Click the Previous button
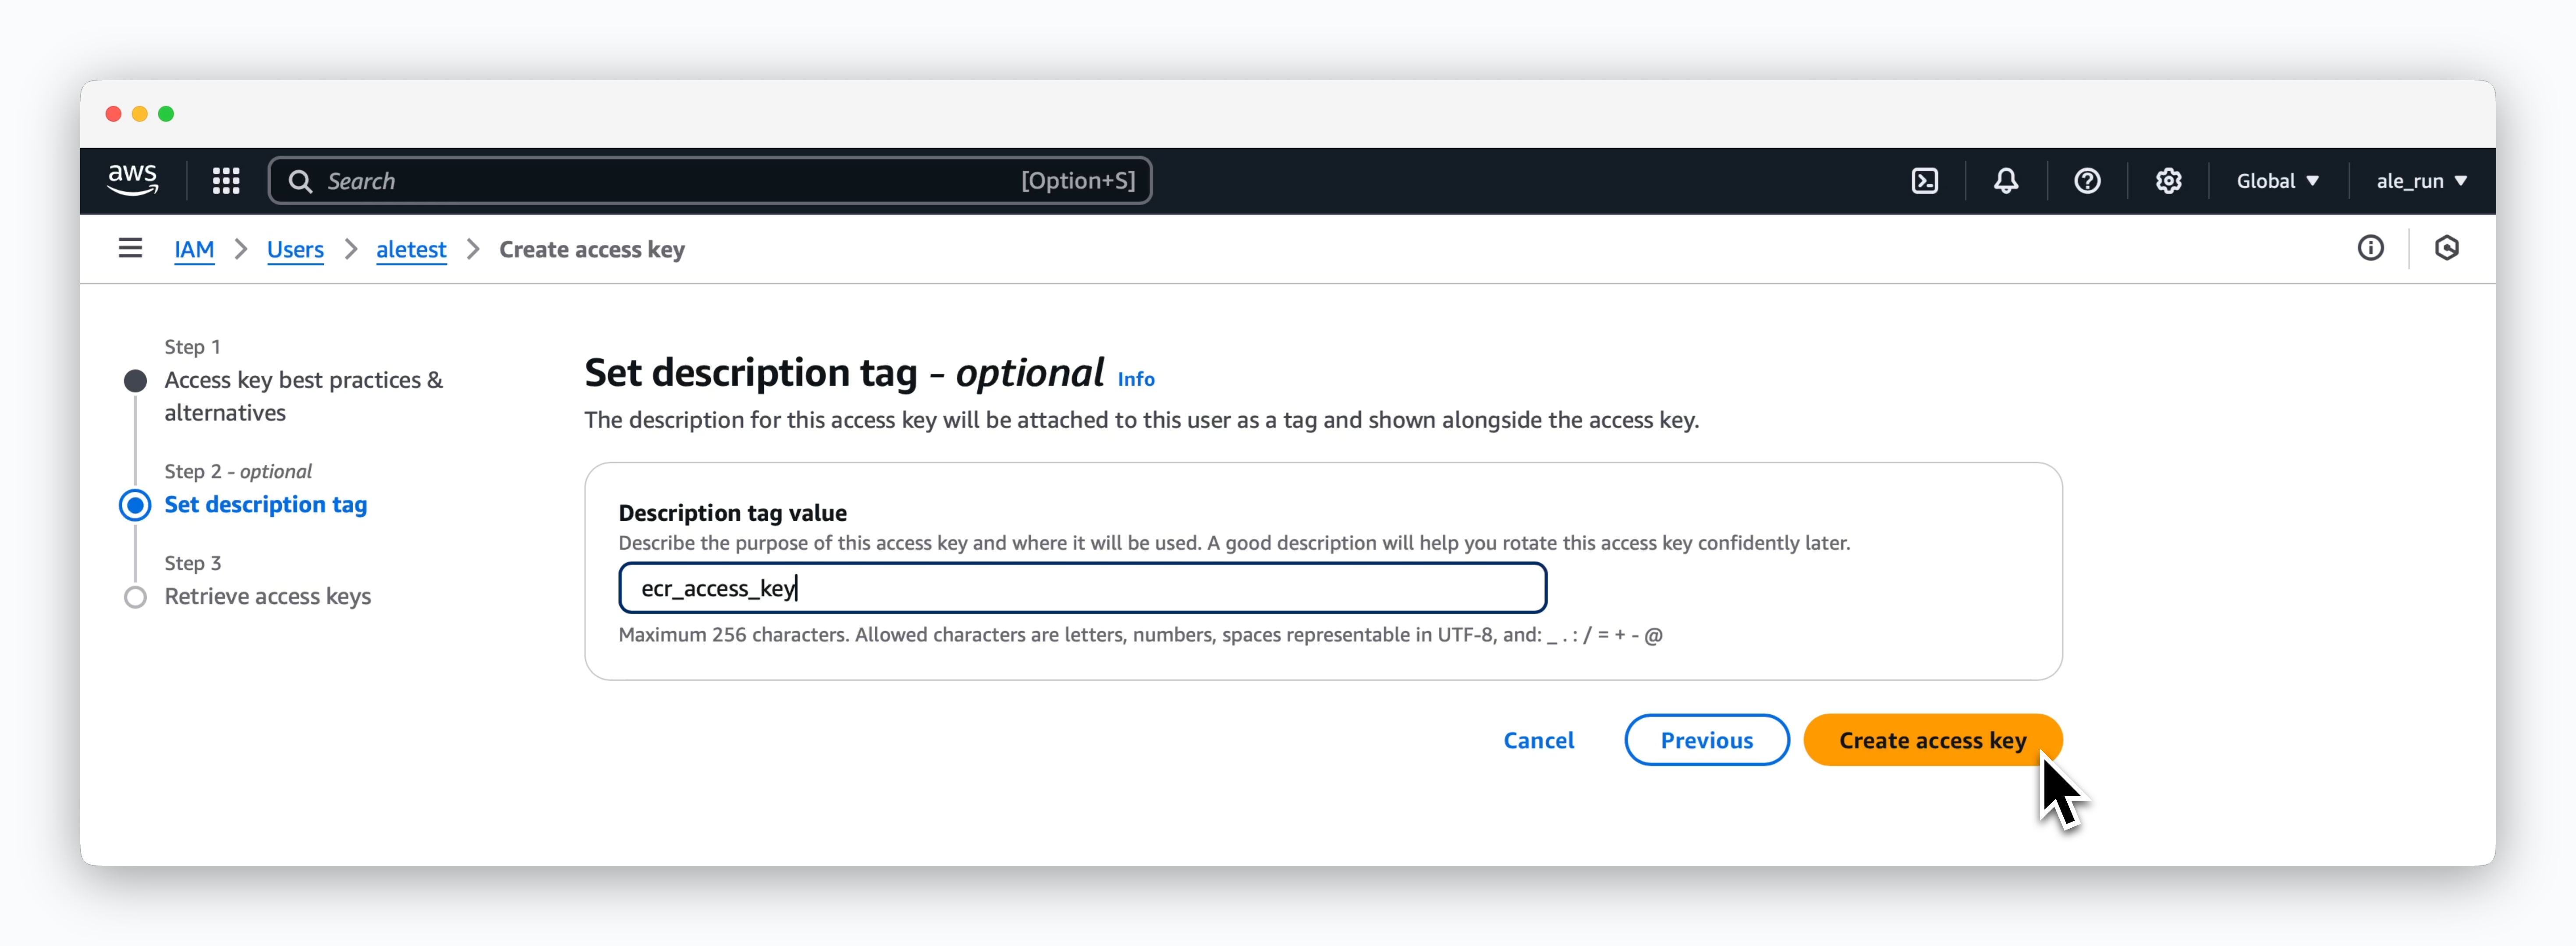Viewport: 2576px width, 946px height. pyautogui.click(x=1706, y=740)
